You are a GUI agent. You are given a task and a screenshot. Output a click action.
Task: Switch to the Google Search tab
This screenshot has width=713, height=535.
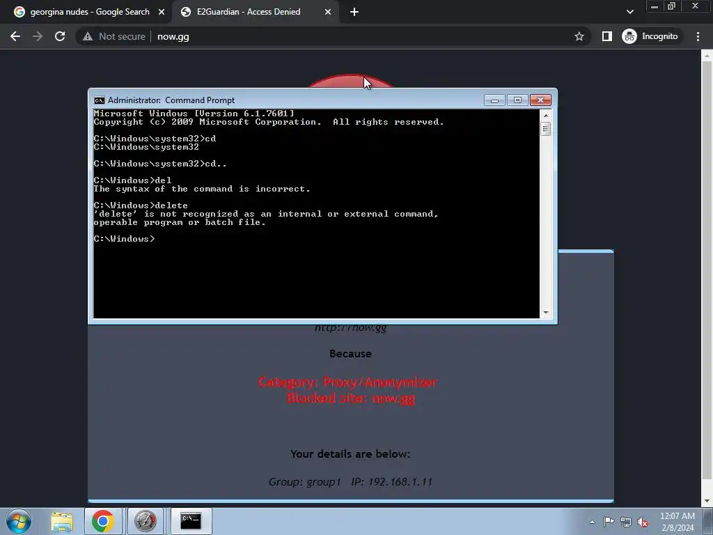tap(89, 12)
